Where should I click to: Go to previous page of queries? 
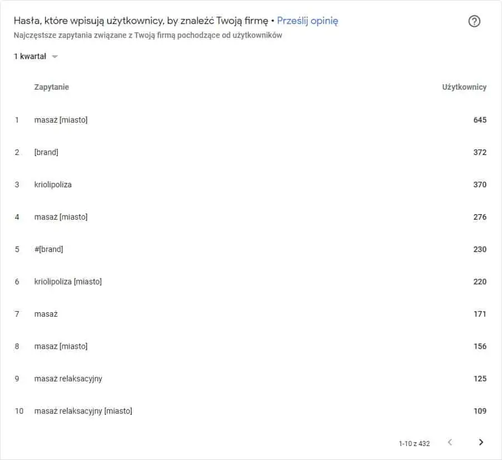click(450, 442)
